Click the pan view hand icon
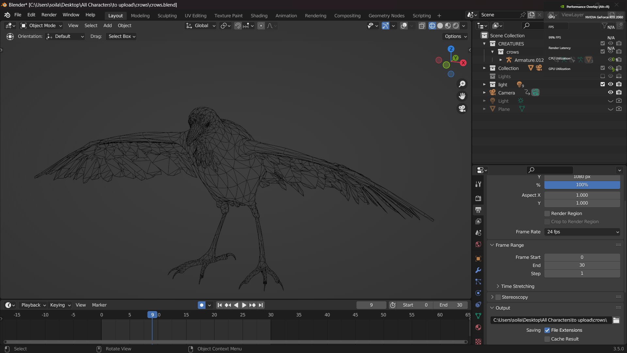 (x=462, y=96)
